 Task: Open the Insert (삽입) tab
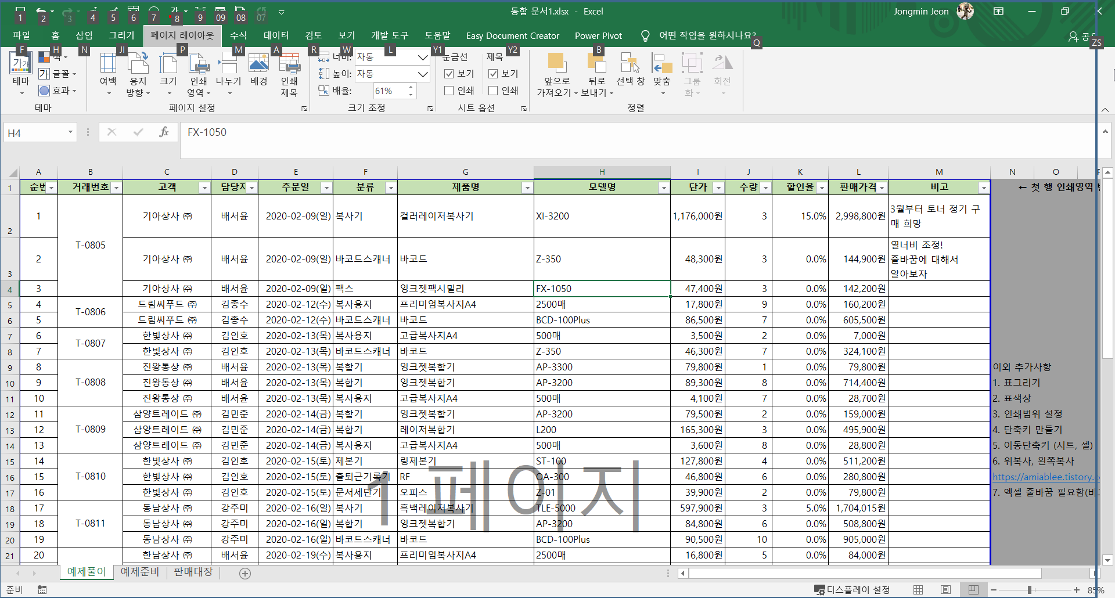pyautogui.click(x=84, y=36)
